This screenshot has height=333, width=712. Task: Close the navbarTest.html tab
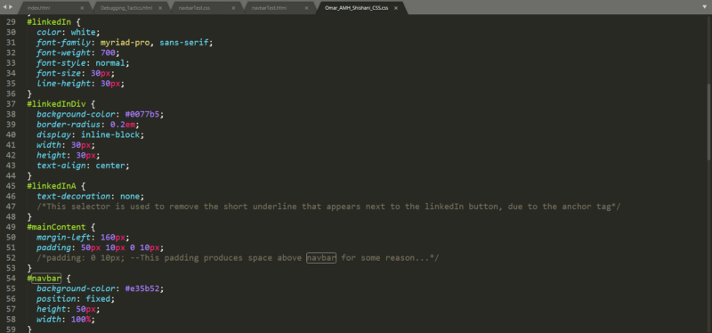[x=305, y=8]
